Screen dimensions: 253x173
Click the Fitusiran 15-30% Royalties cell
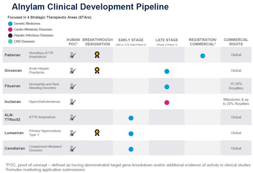click(236, 86)
